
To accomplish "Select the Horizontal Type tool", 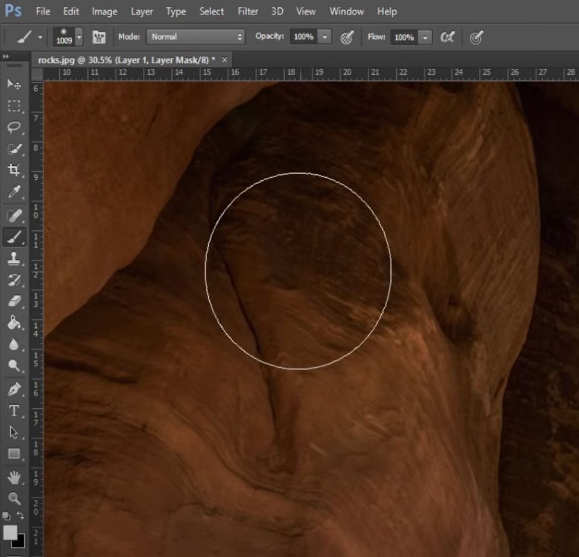I will click(x=15, y=408).
